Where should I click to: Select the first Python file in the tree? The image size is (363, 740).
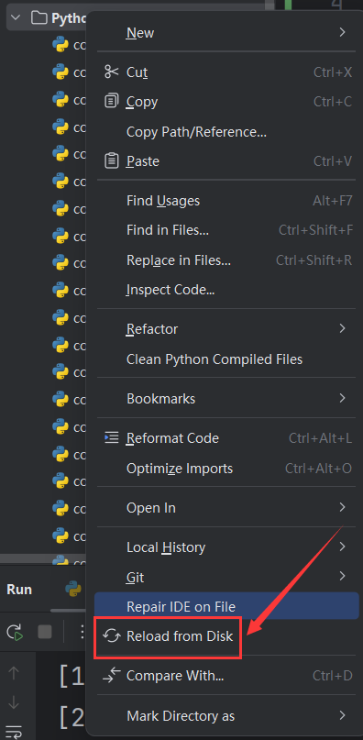69,45
